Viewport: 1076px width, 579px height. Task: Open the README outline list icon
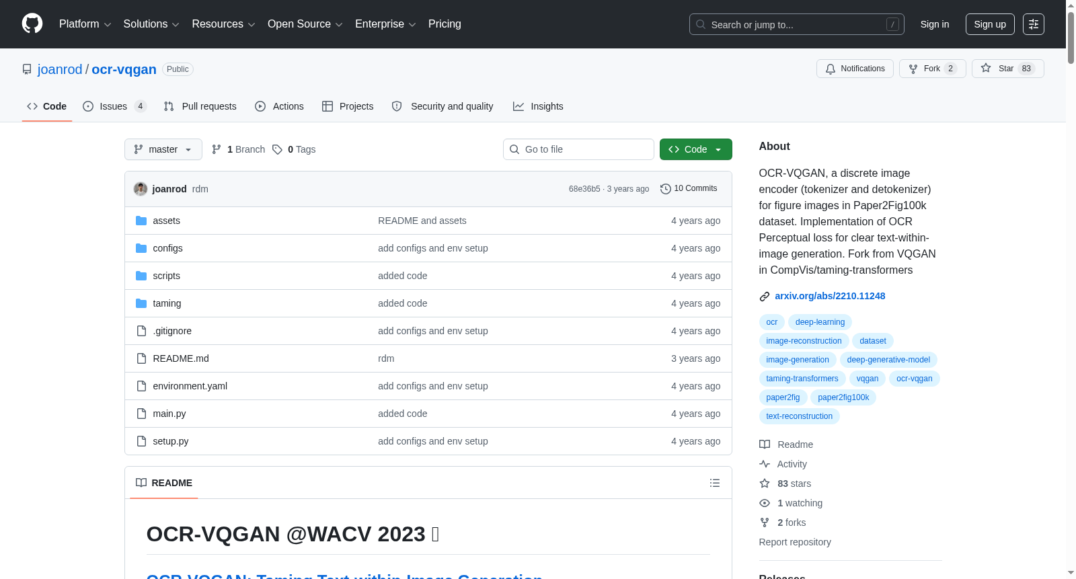[x=715, y=483]
